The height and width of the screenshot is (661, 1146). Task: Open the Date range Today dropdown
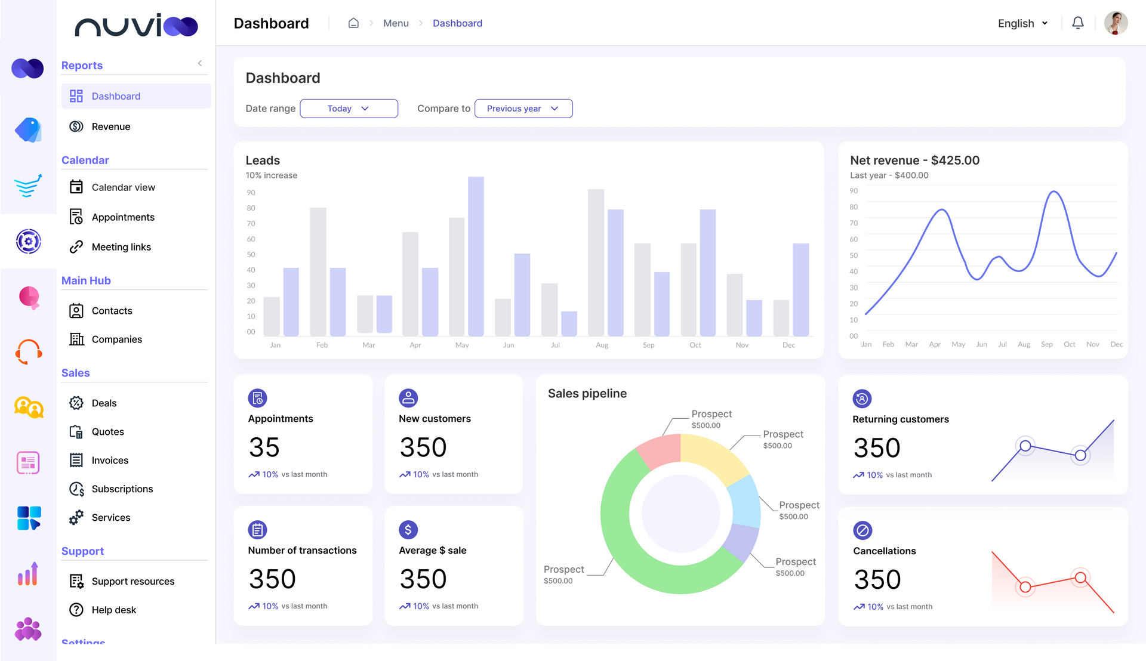[349, 108]
